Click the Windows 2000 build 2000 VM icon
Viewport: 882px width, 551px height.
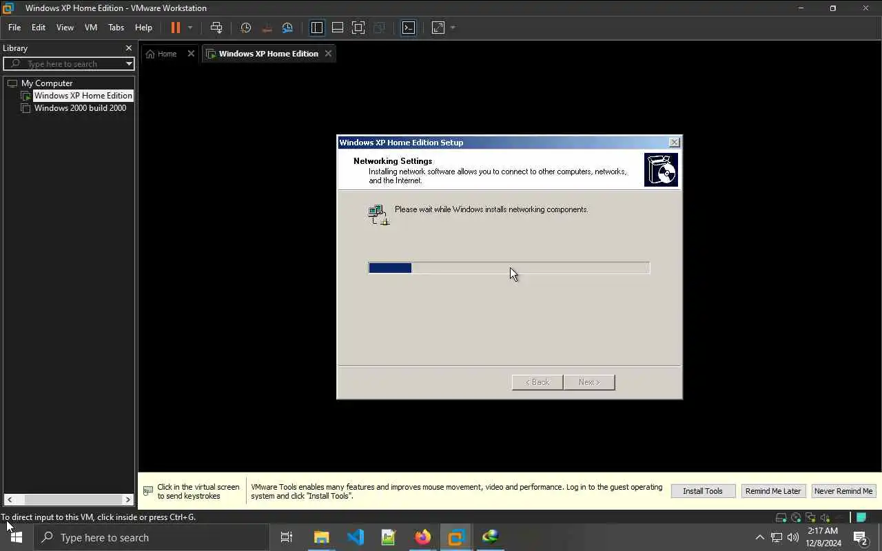pos(26,108)
